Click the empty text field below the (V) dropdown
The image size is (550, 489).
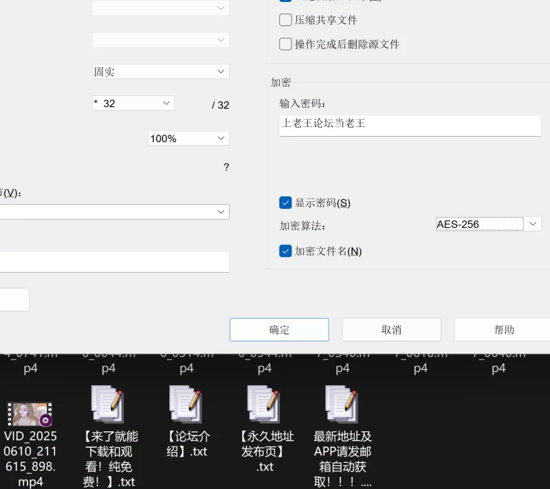pyautogui.click(x=114, y=262)
